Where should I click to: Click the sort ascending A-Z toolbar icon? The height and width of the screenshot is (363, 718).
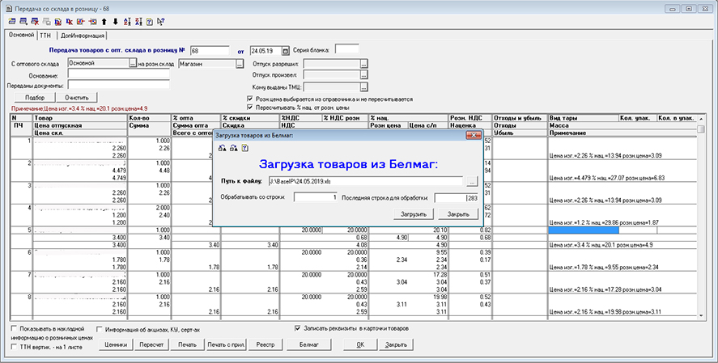[125, 21]
